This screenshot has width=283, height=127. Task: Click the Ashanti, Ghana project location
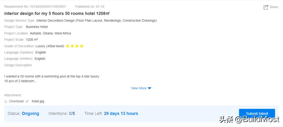(x=50, y=33)
